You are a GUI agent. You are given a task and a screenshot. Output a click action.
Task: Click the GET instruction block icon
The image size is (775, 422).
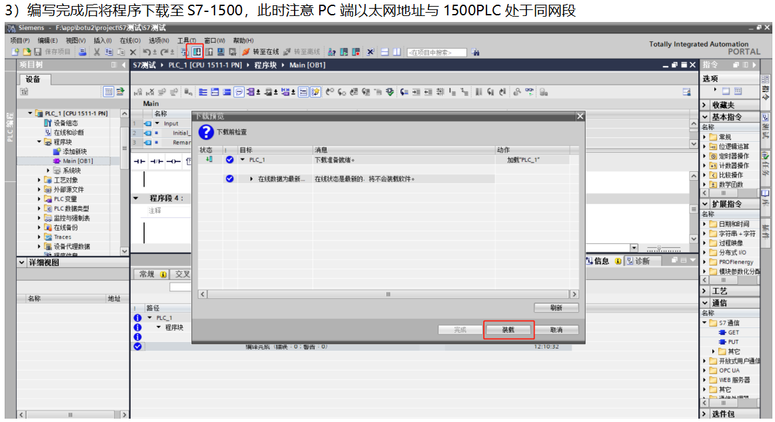click(722, 333)
